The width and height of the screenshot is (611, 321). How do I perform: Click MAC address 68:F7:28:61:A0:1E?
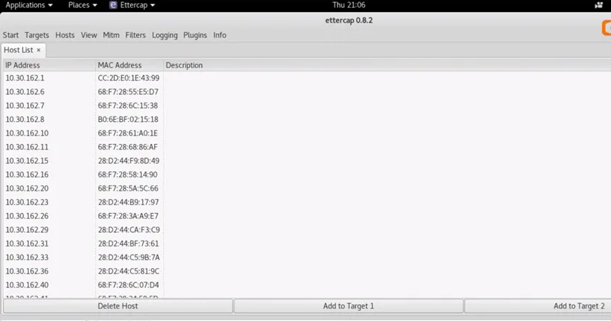[x=128, y=133]
